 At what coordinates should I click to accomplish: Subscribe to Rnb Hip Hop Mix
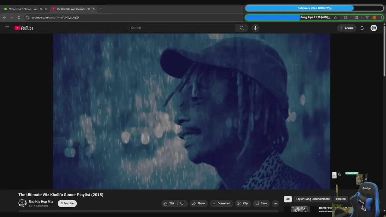(x=67, y=203)
